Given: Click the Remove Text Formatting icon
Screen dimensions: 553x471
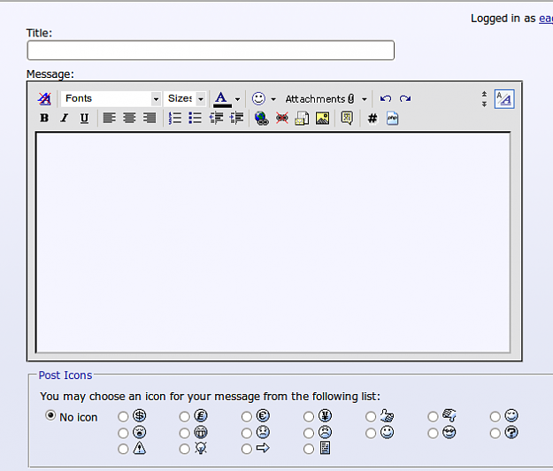Looking at the screenshot, I should tap(44, 99).
